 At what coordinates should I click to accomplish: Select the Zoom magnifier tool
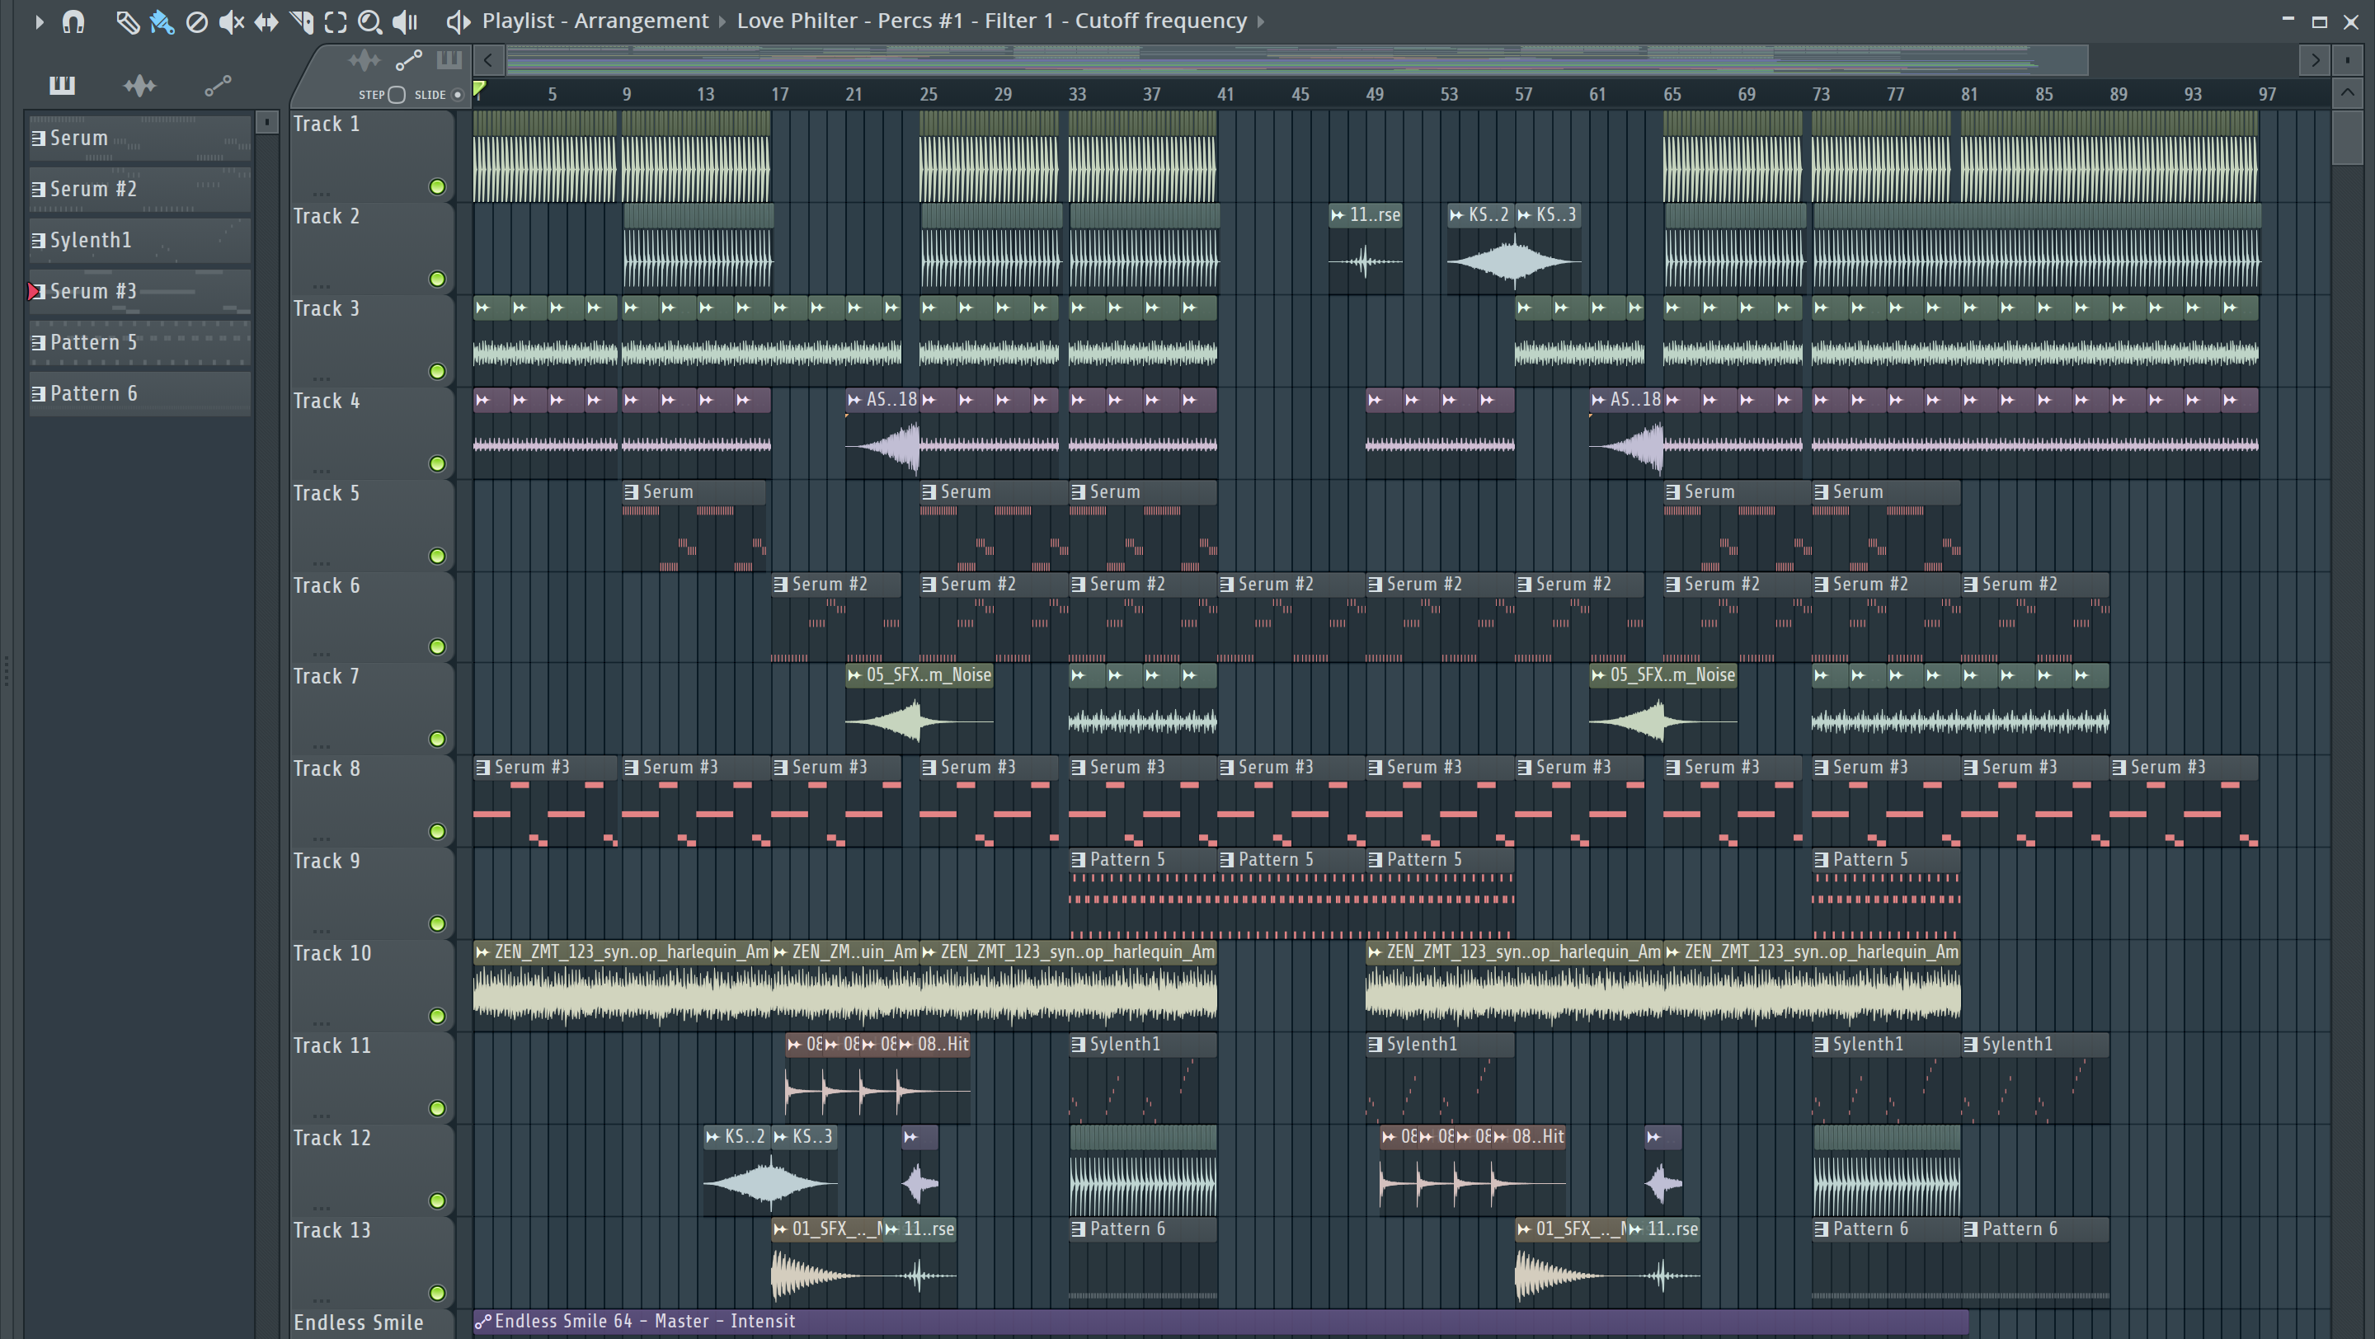[x=369, y=21]
